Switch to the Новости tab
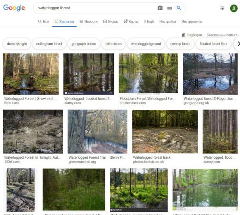 coord(89,22)
